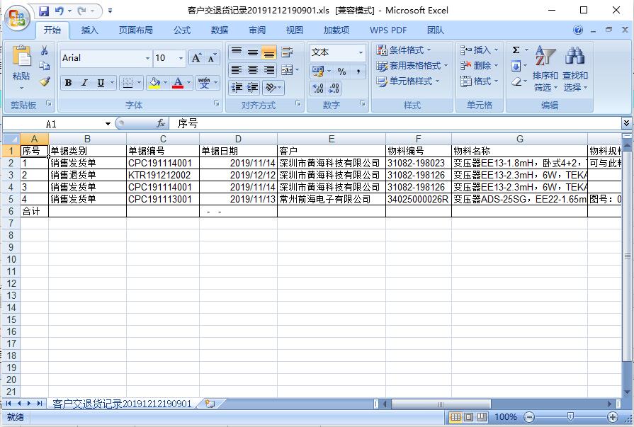Expand the number format dropdown showing 文本
634x427 pixels.
point(361,52)
